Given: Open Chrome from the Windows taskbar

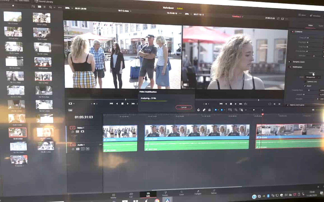Looking at the screenshot, I should [157, 201].
